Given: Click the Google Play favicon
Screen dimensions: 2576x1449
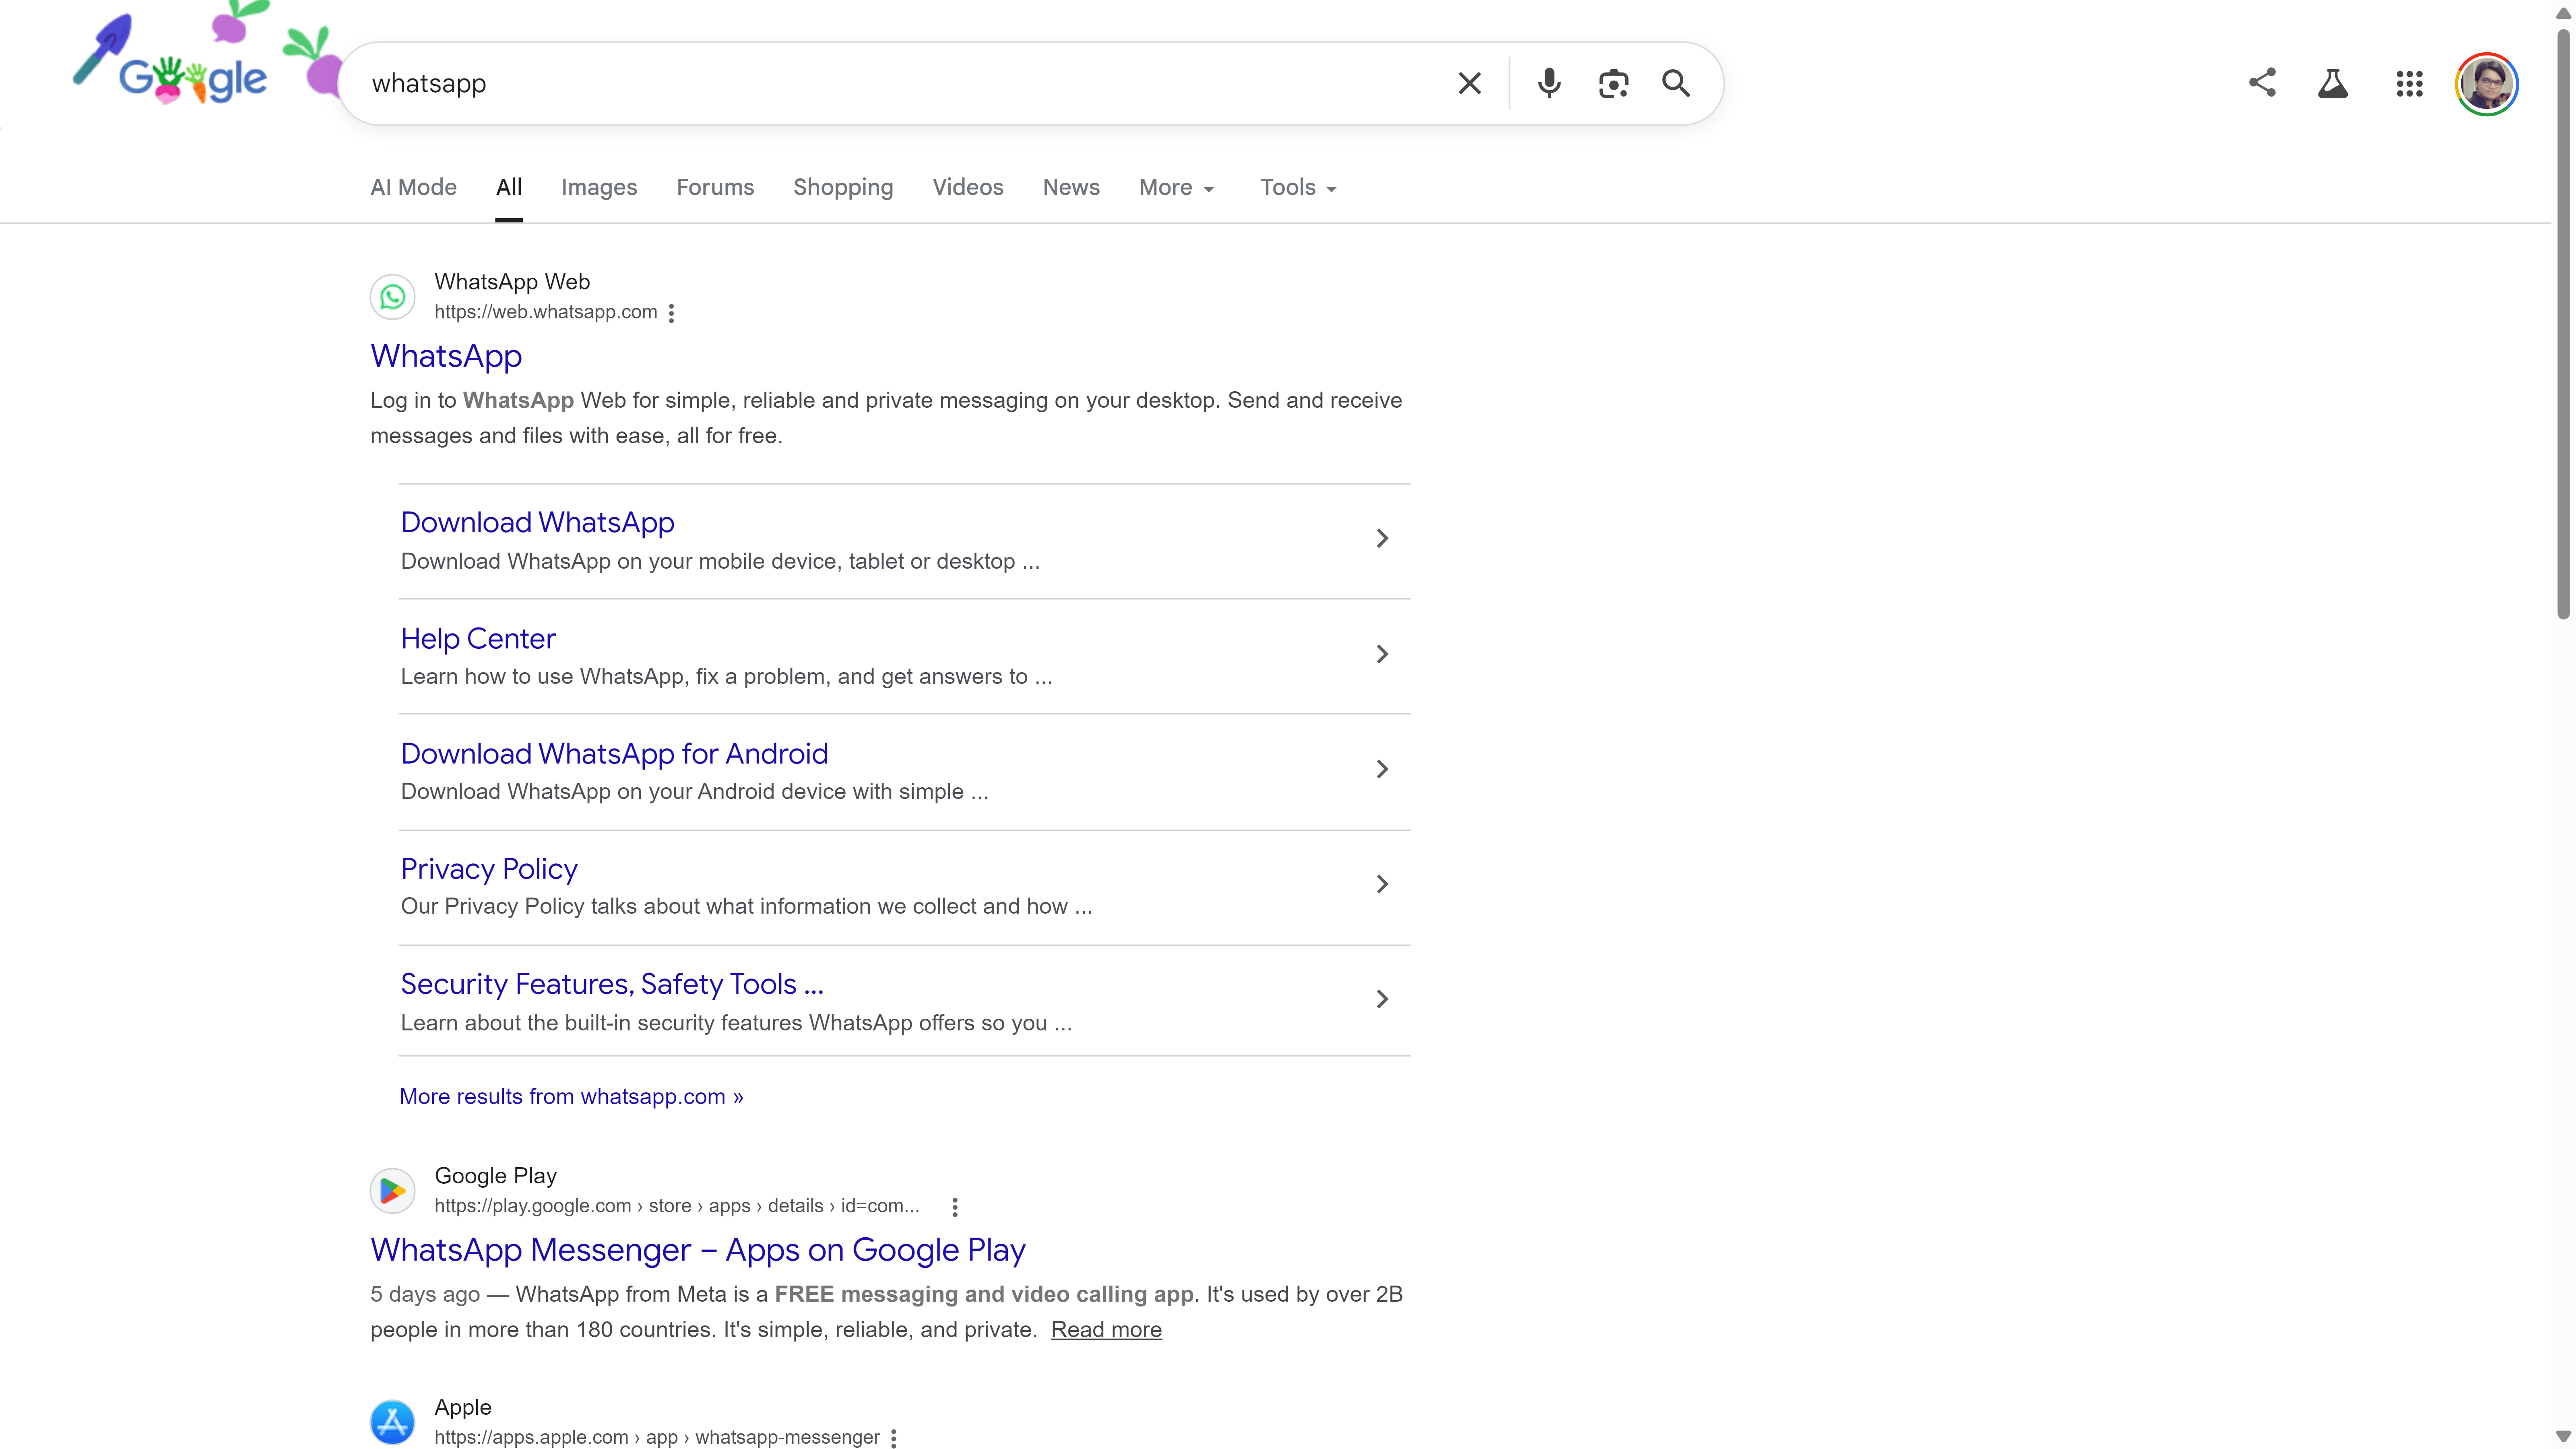Looking at the screenshot, I should [x=393, y=1191].
